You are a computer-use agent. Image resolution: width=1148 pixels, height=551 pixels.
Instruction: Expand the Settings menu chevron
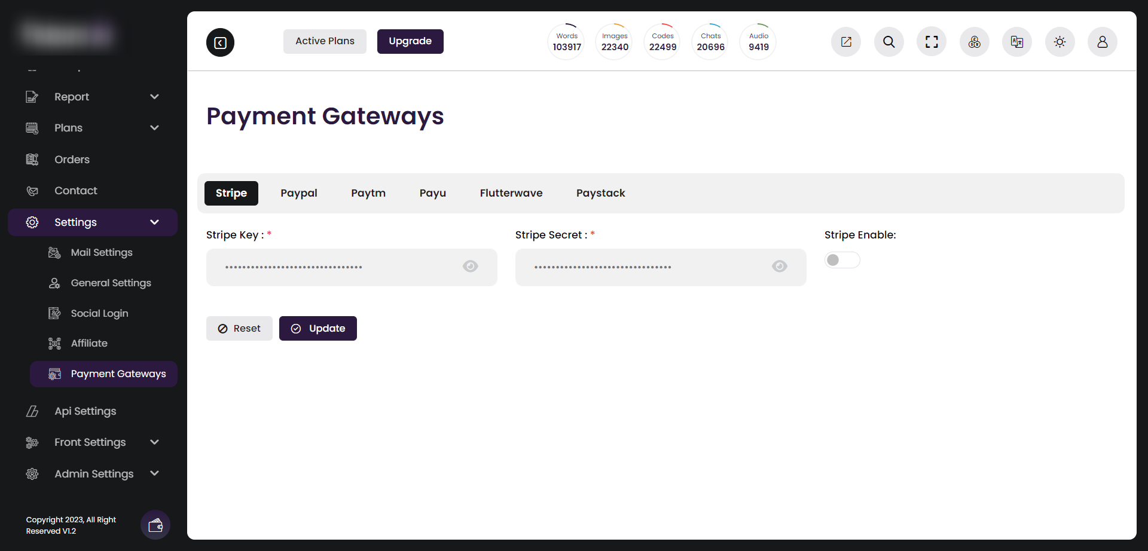tap(154, 222)
